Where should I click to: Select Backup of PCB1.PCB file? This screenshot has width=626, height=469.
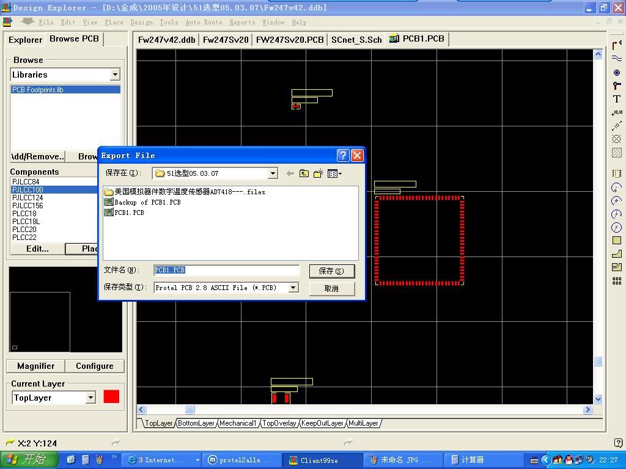pos(142,202)
